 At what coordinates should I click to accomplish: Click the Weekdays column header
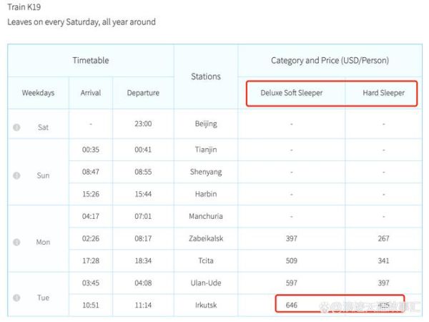point(38,93)
